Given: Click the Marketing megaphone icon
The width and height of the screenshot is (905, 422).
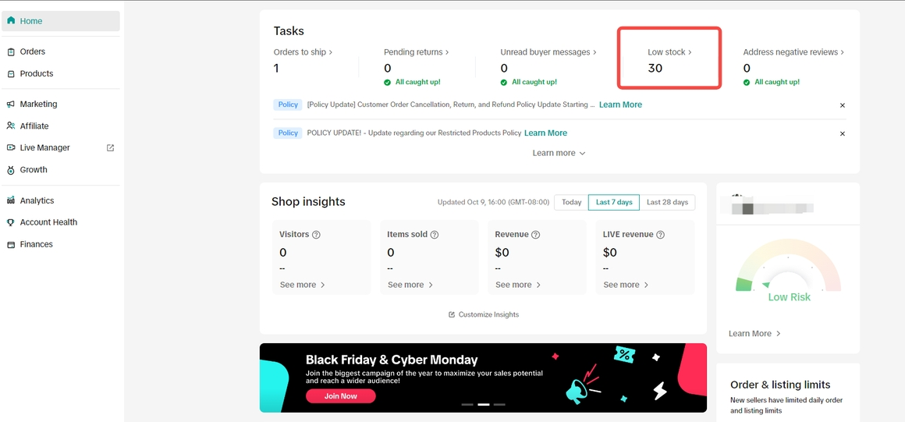Looking at the screenshot, I should pyautogui.click(x=11, y=104).
